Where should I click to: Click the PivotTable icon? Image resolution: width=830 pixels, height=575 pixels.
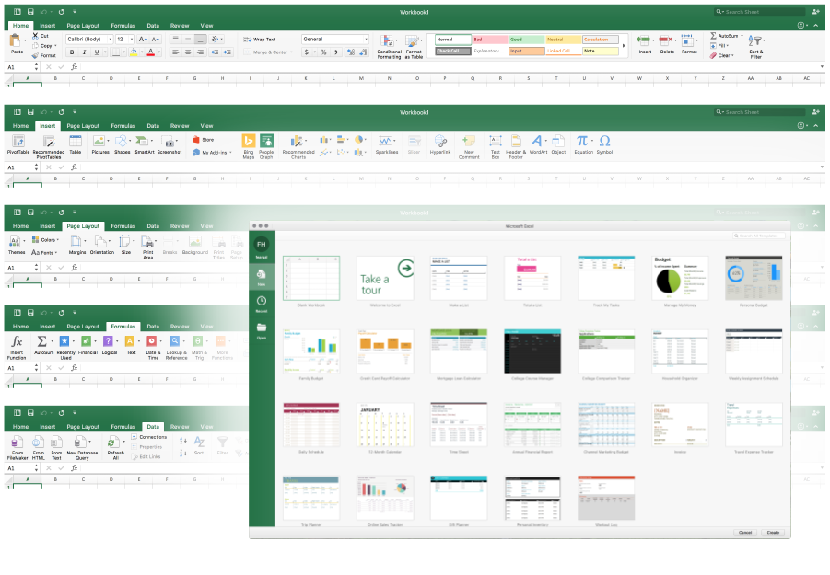[x=18, y=141]
